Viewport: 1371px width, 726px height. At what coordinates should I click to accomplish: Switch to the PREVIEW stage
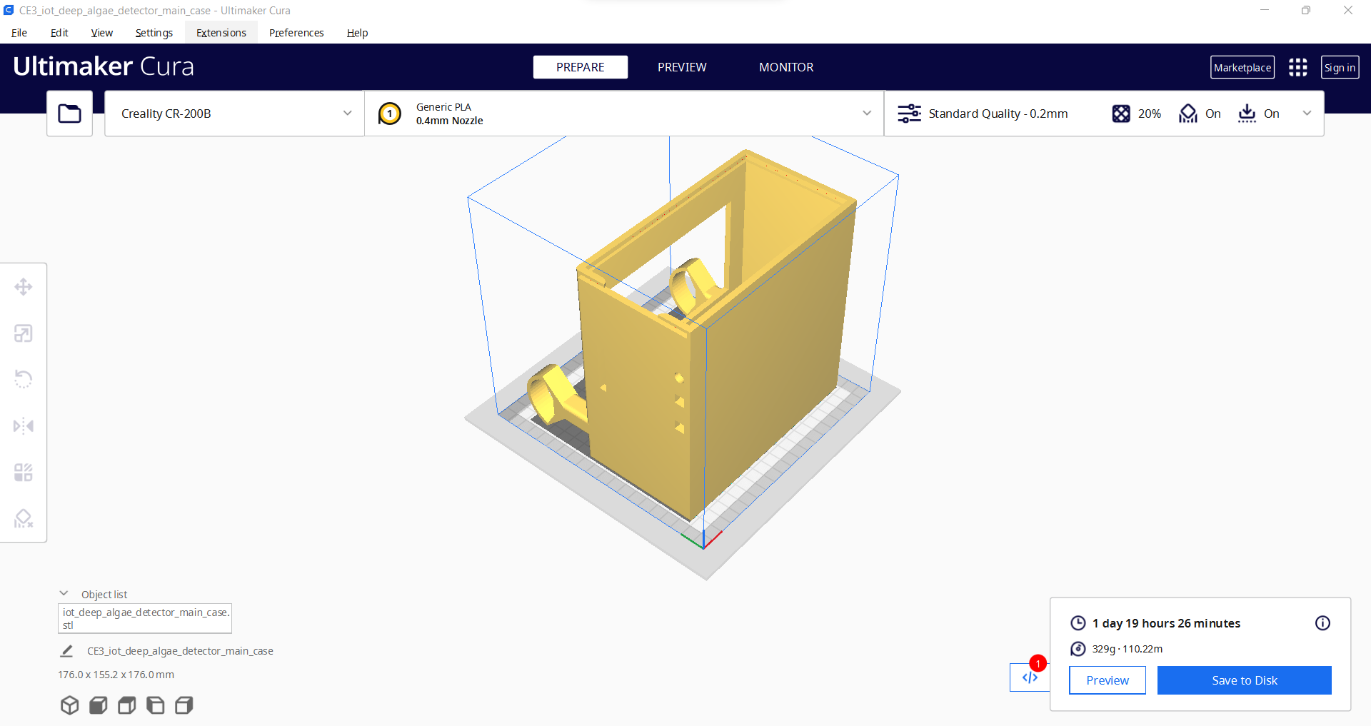(x=682, y=67)
